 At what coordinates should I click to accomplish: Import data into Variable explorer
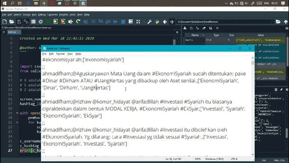[185, 28]
